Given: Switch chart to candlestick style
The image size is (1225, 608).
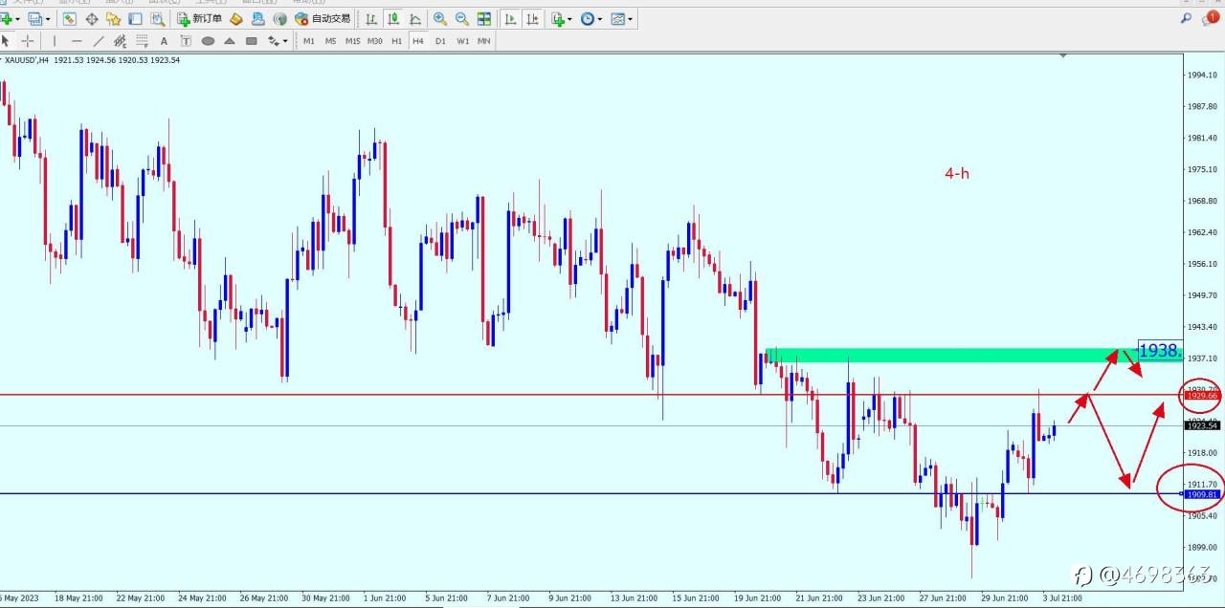Looking at the screenshot, I should (x=393, y=18).
